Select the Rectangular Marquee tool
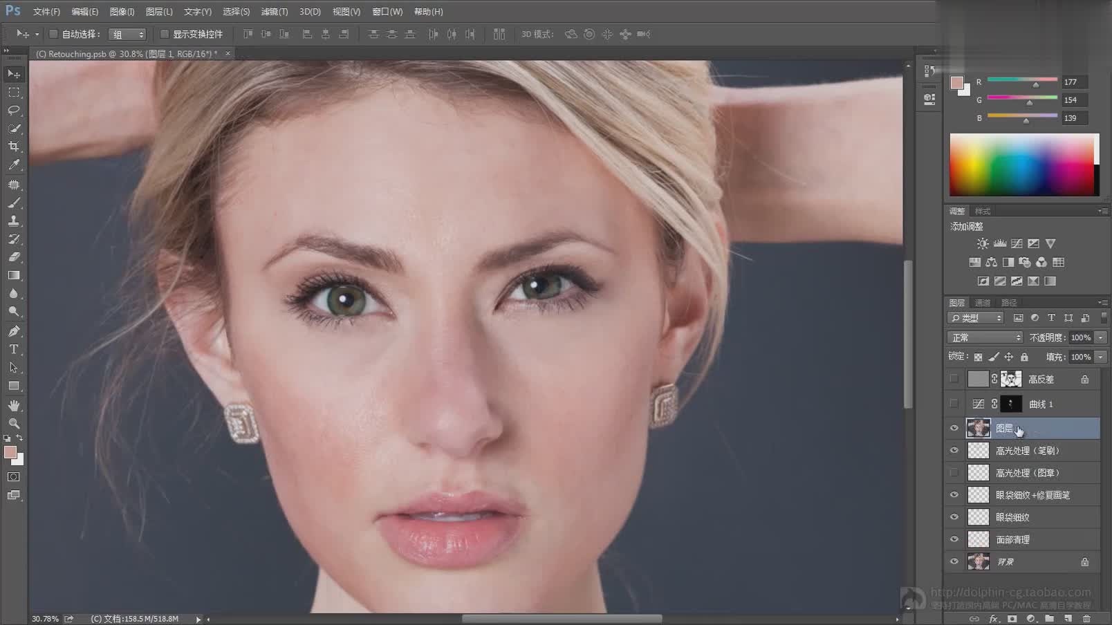Image resolution: width=1112 pixels, height=625 pixels. (x=14, y=92)
